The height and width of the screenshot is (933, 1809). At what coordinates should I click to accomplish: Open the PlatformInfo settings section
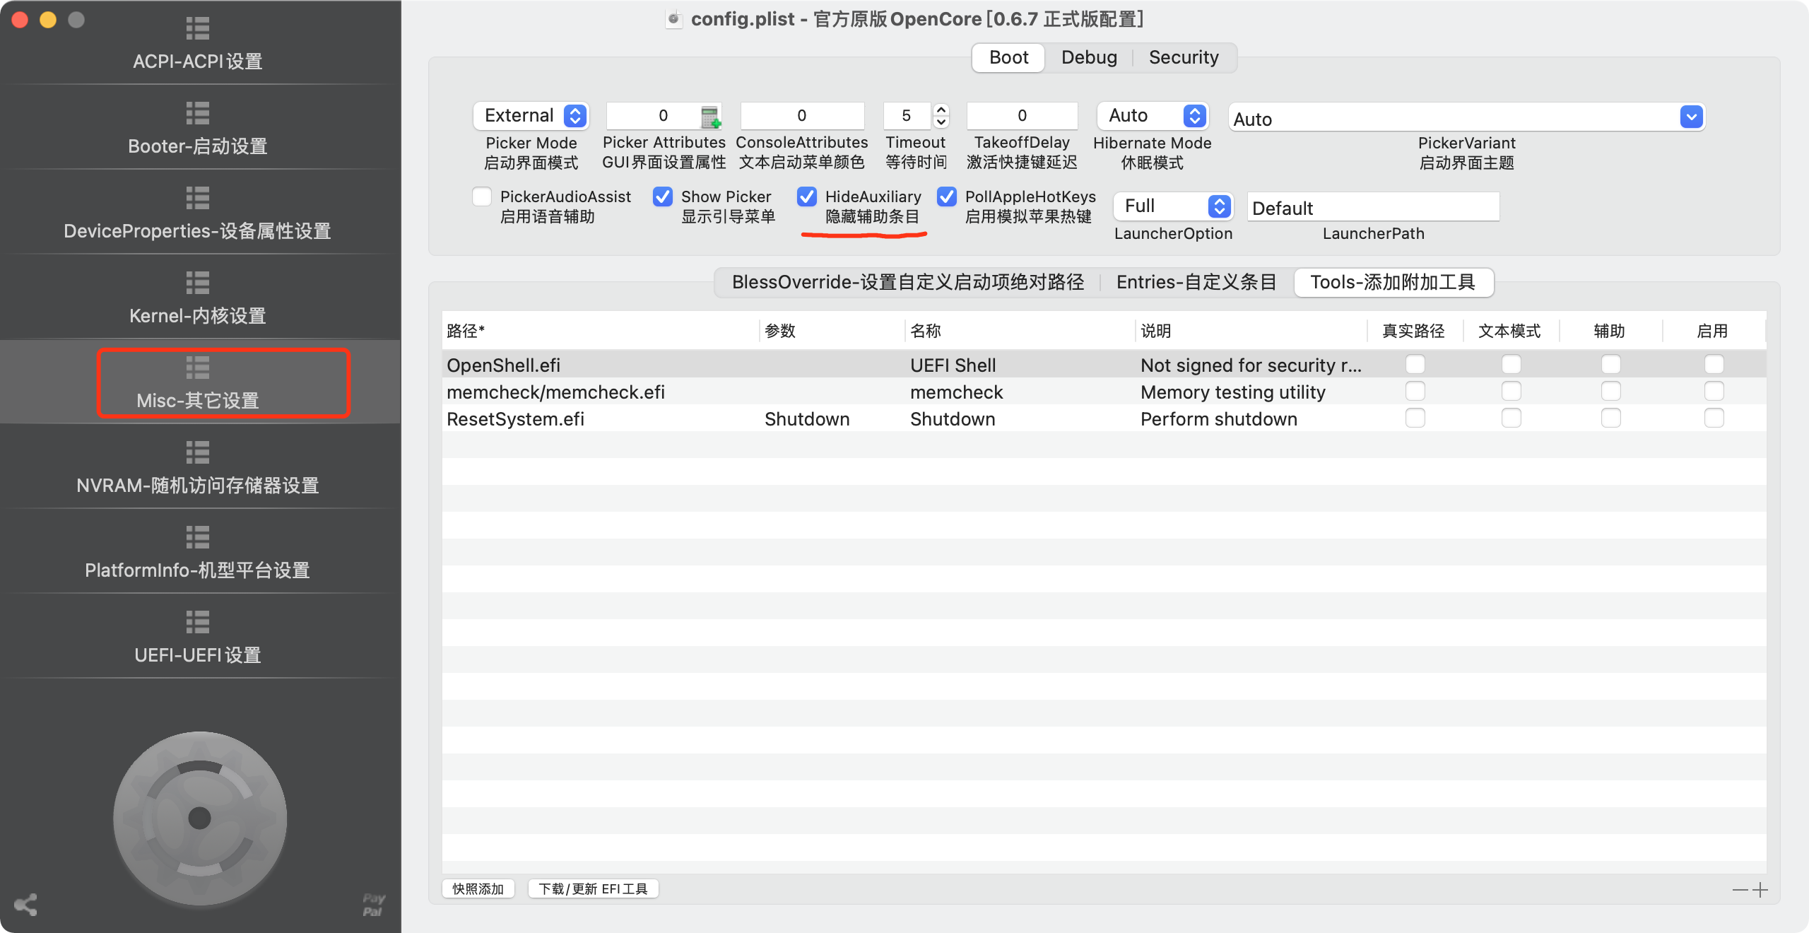[198, 553]
